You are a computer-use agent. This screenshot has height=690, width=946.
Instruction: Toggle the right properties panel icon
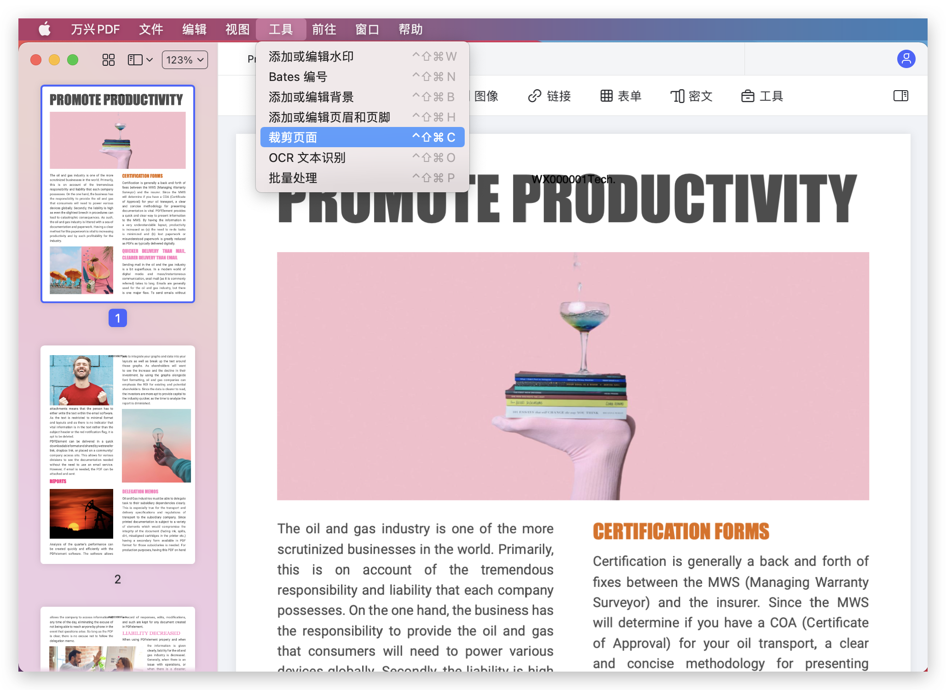900,96
